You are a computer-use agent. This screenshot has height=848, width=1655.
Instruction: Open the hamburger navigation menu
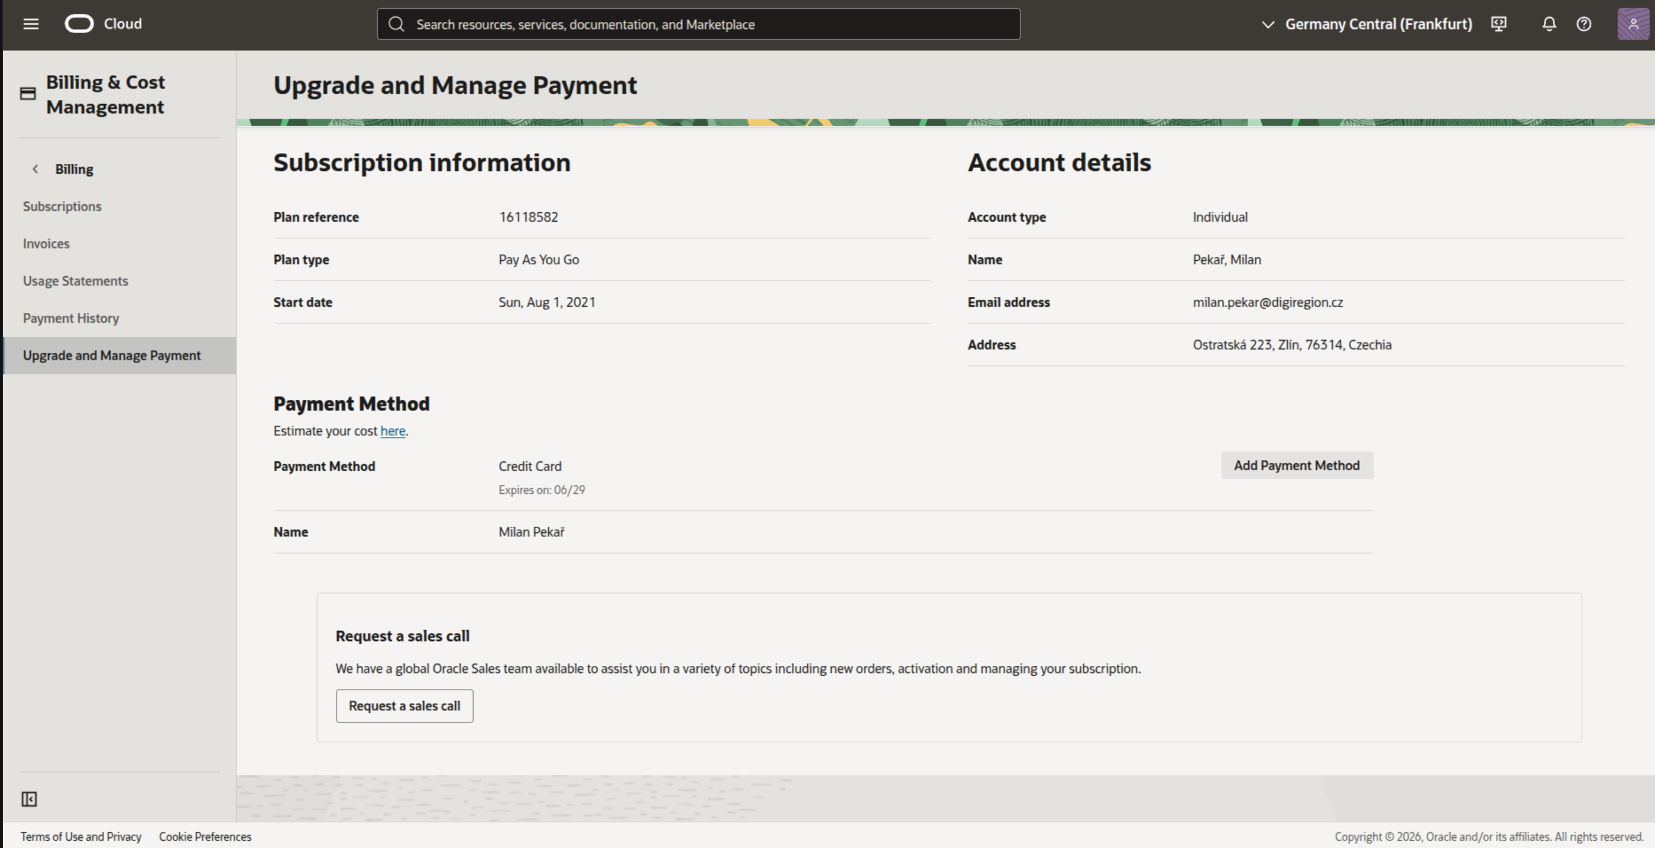[x=31, y=24]
